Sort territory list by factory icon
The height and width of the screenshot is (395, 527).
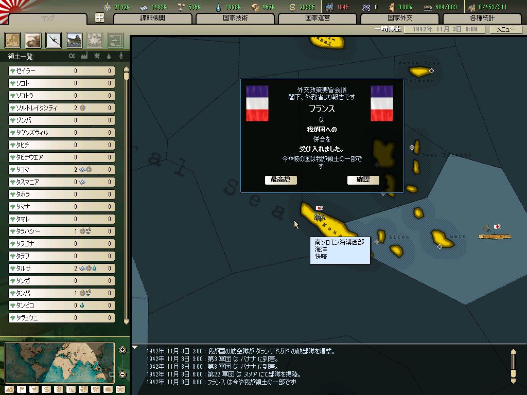[84, 56]
